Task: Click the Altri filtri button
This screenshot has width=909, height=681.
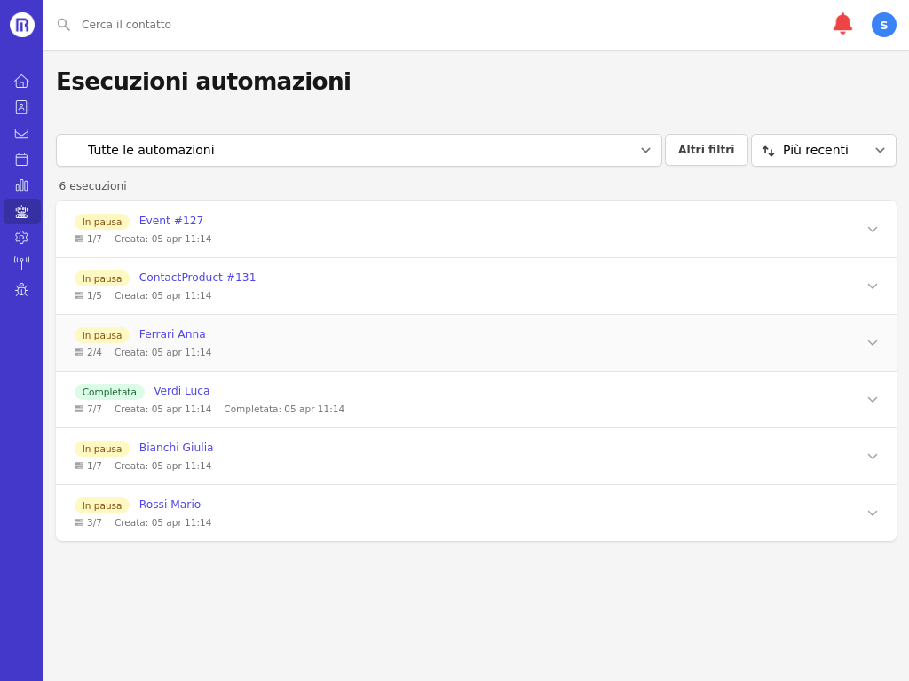Action: click(706, 150)
